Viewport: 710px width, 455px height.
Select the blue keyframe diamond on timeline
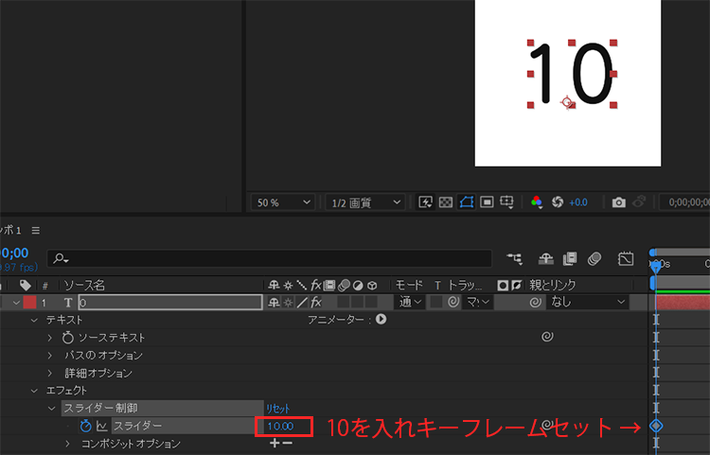point(656,426)
